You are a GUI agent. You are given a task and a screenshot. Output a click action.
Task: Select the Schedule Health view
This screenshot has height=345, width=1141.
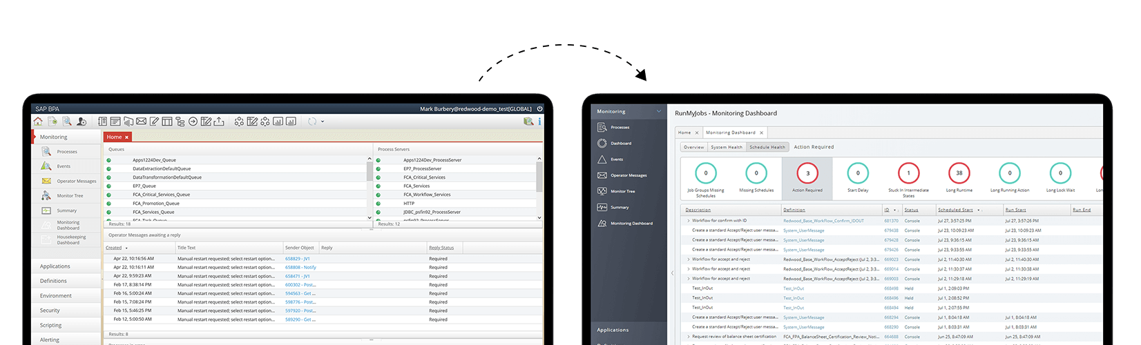[767, 147]
